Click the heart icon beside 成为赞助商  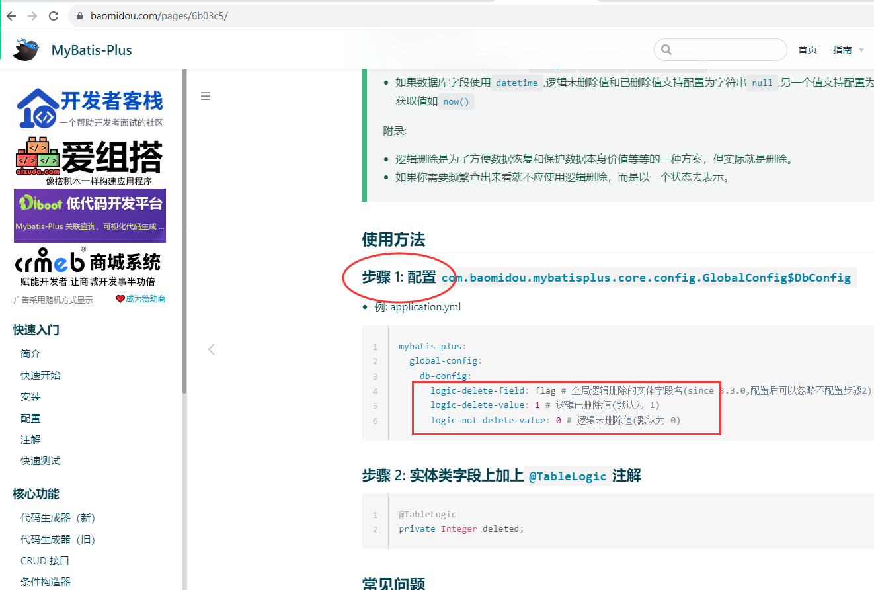click(x=120, y=299)
